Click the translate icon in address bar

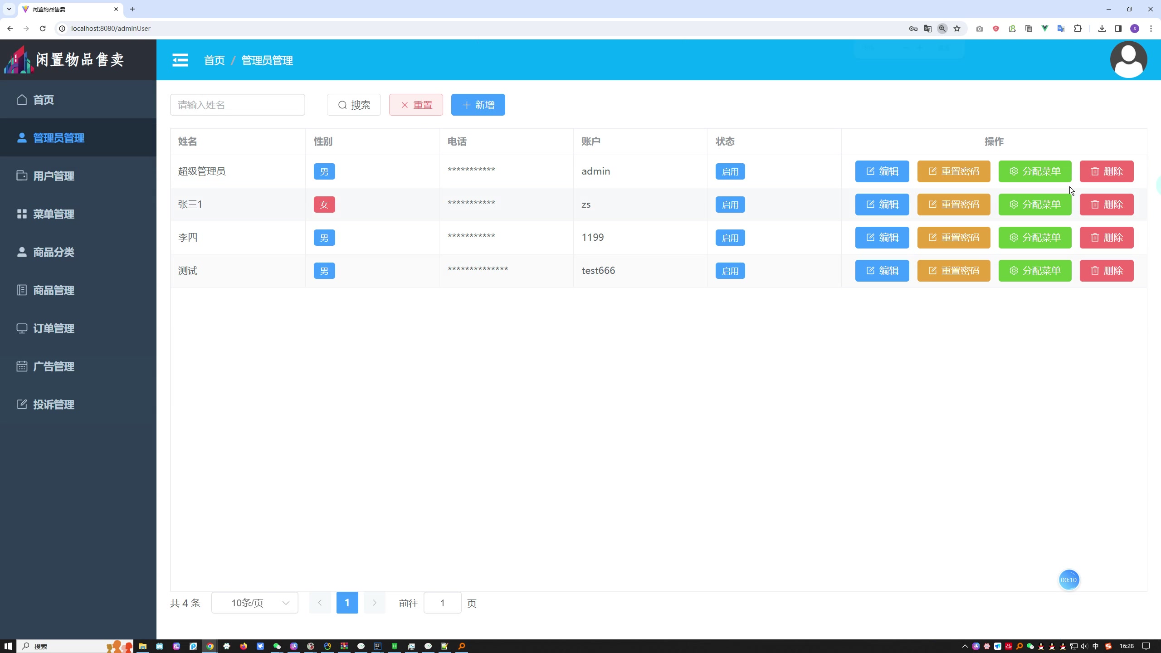(x=928, y=29)
